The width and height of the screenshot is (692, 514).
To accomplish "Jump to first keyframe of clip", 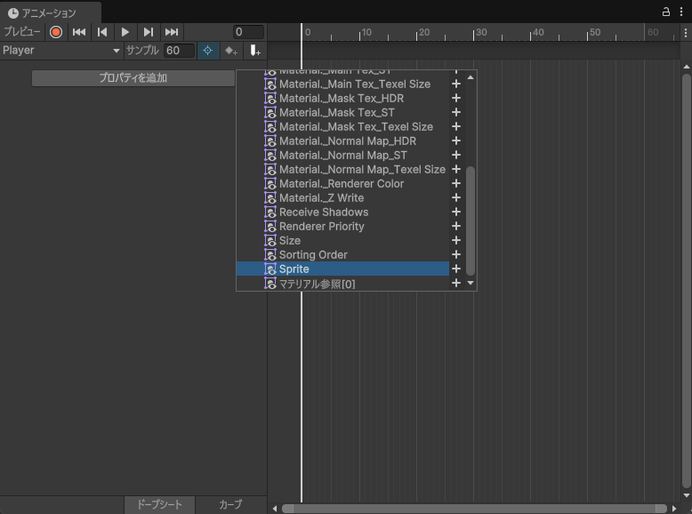I will click(79, 32).
